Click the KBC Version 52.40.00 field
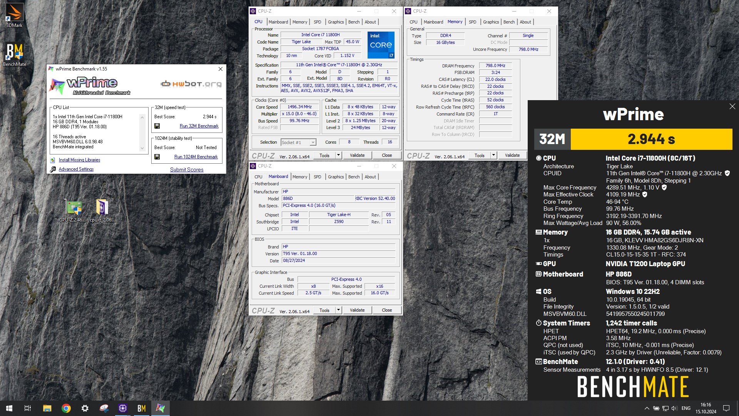This screenshot has width=739, height=416. point(375,199)
